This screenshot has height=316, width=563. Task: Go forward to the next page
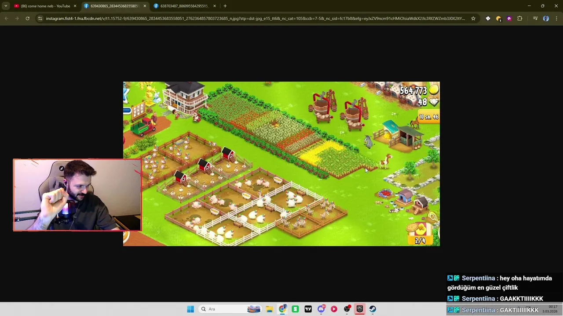point(17,18)
